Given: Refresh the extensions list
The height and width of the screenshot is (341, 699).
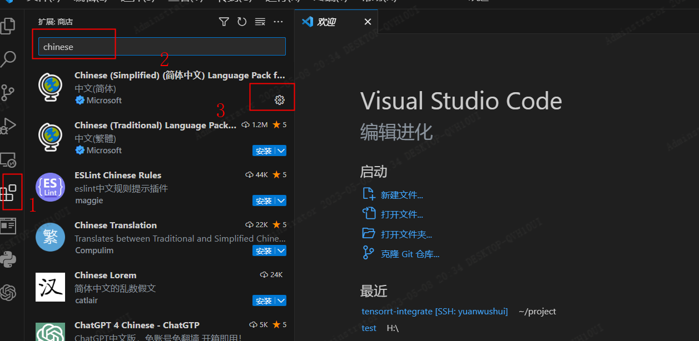Looking at the screenshot, I should [x=242, y=22].
